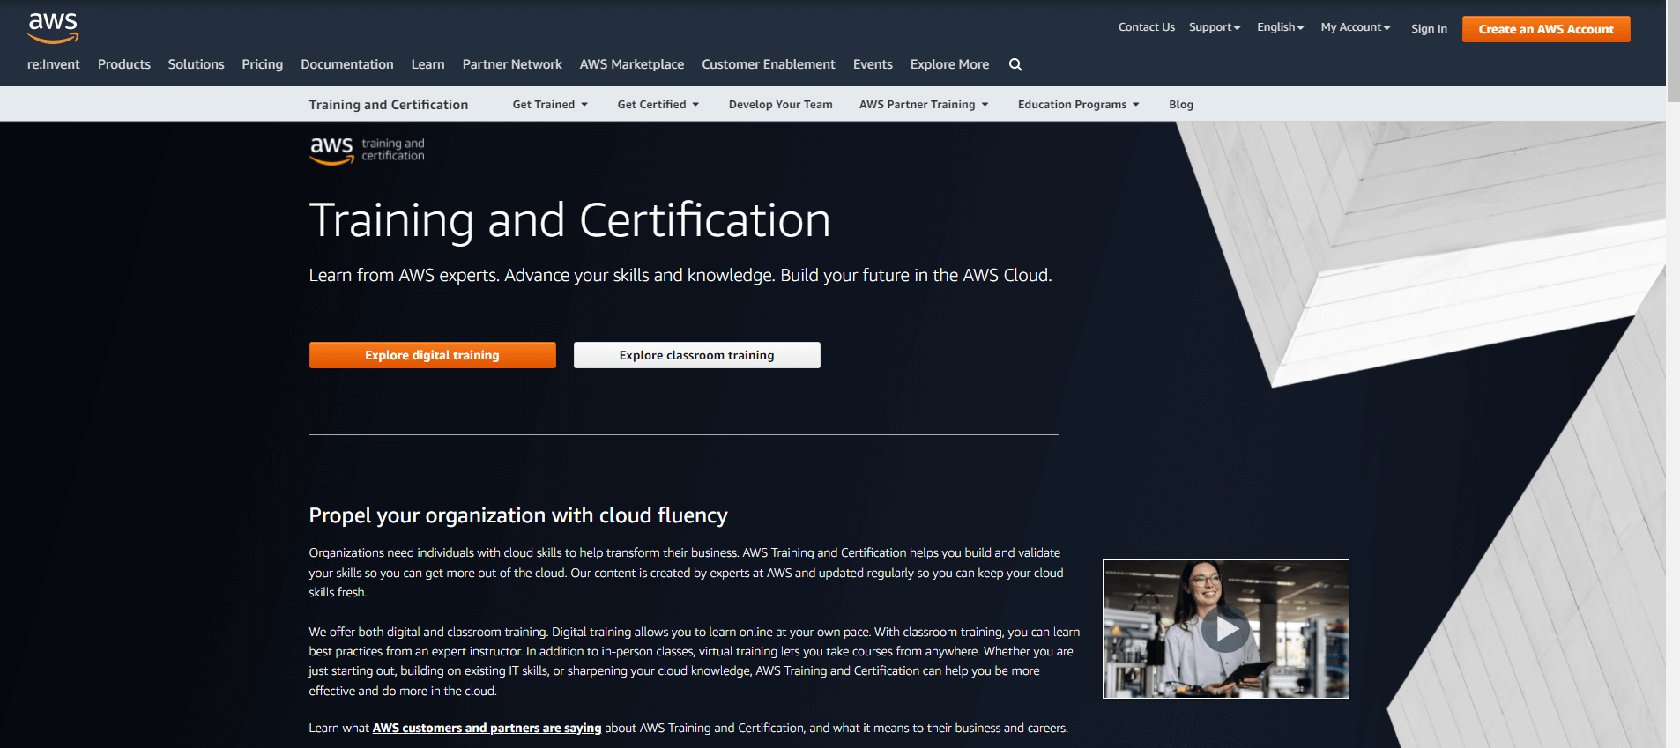The height and width of the screenshot is (748, 1680).
Task: Expand My Account dropdown
Action: tap(1356, 27)
